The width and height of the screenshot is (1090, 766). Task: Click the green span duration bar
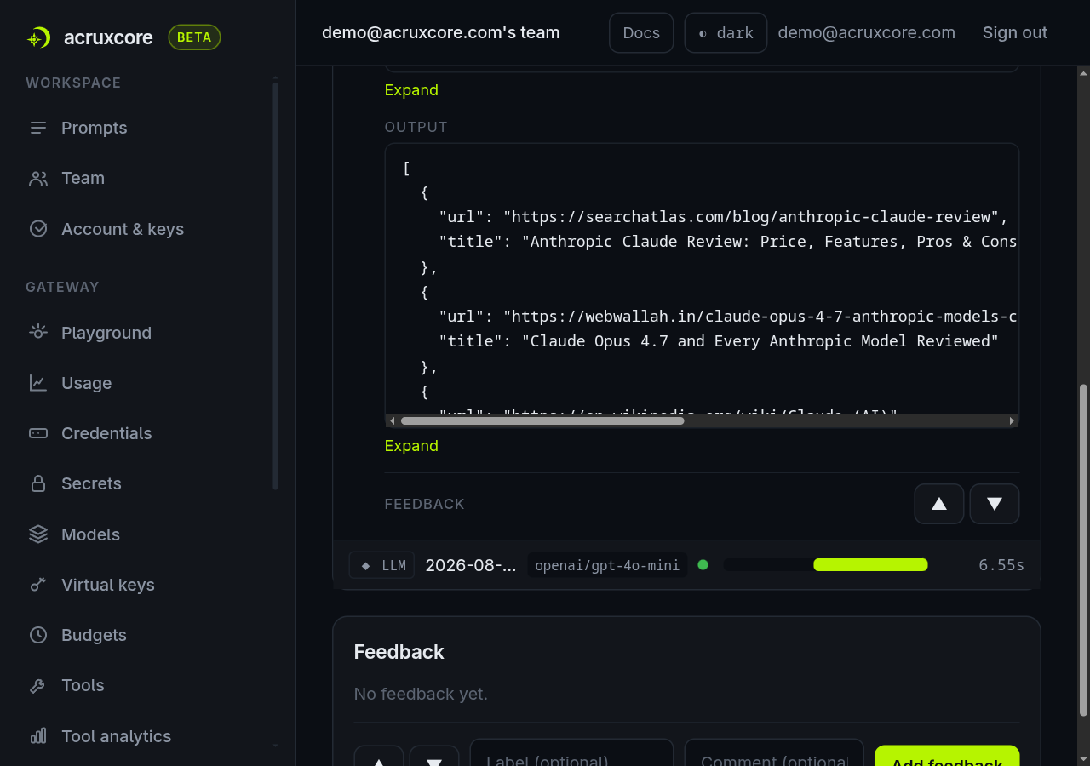[x=870, y=565]
